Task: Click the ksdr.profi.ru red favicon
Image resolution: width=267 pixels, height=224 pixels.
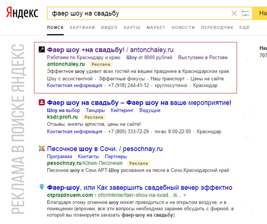Action: pyautogui.click(x=42, y=102)
